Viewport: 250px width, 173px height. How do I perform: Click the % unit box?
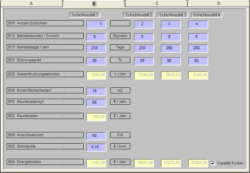pos(120,60)
